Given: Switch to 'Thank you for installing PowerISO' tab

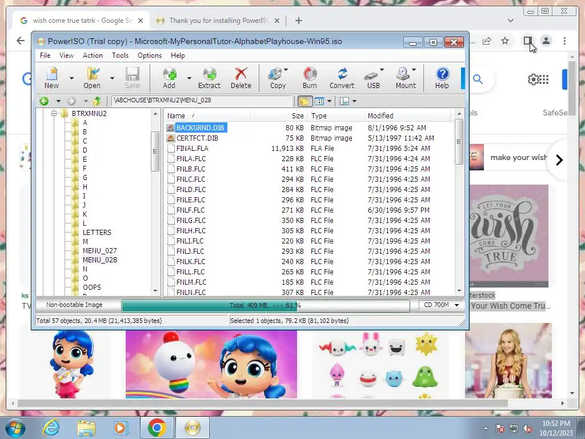Looking at the screenshot, I should coord(218,21).
